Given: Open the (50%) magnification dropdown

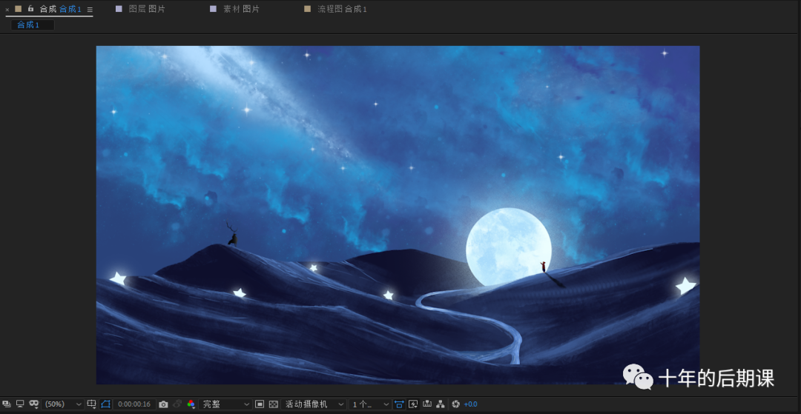Looking at the screenshot, I should coord(63,404).
